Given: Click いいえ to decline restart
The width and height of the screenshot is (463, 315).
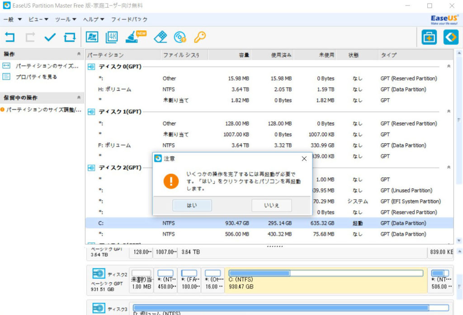Looking at the screenshot, I should [272, 205].
